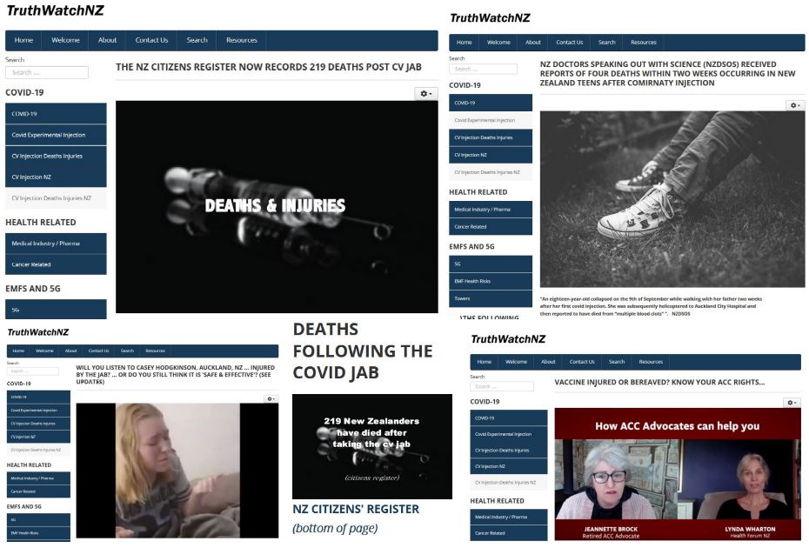Viewport: 809px width, 548px height.
Task: Open Resources in the ACC rights page navbar
Action: tap(651, 362)
